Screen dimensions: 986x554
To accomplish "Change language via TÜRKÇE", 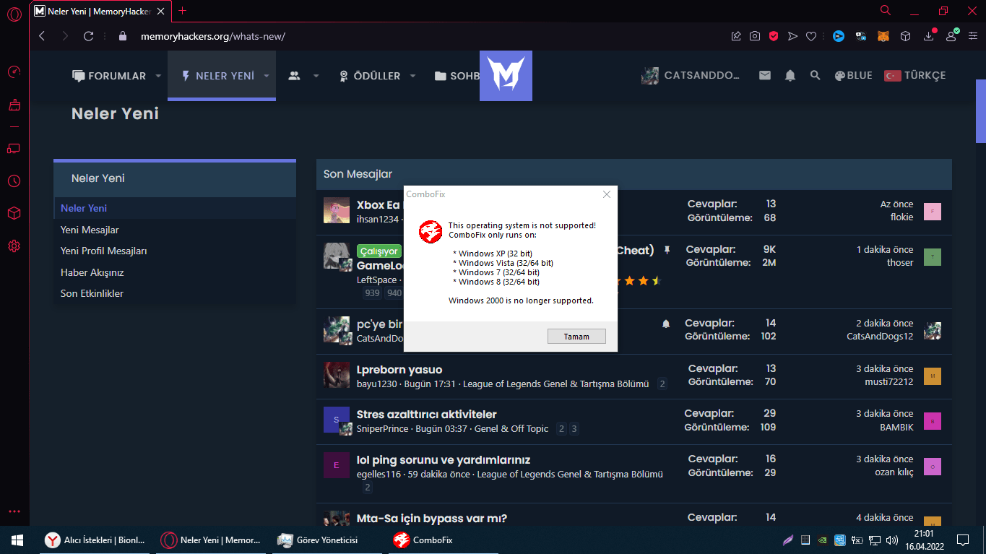I will (x=914, y=75).
